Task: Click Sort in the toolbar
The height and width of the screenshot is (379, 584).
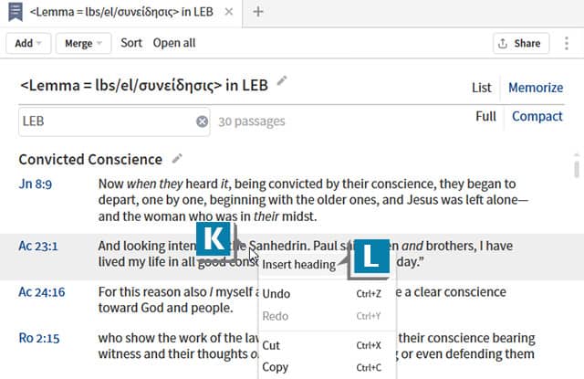Action: (x=131, y=43)
